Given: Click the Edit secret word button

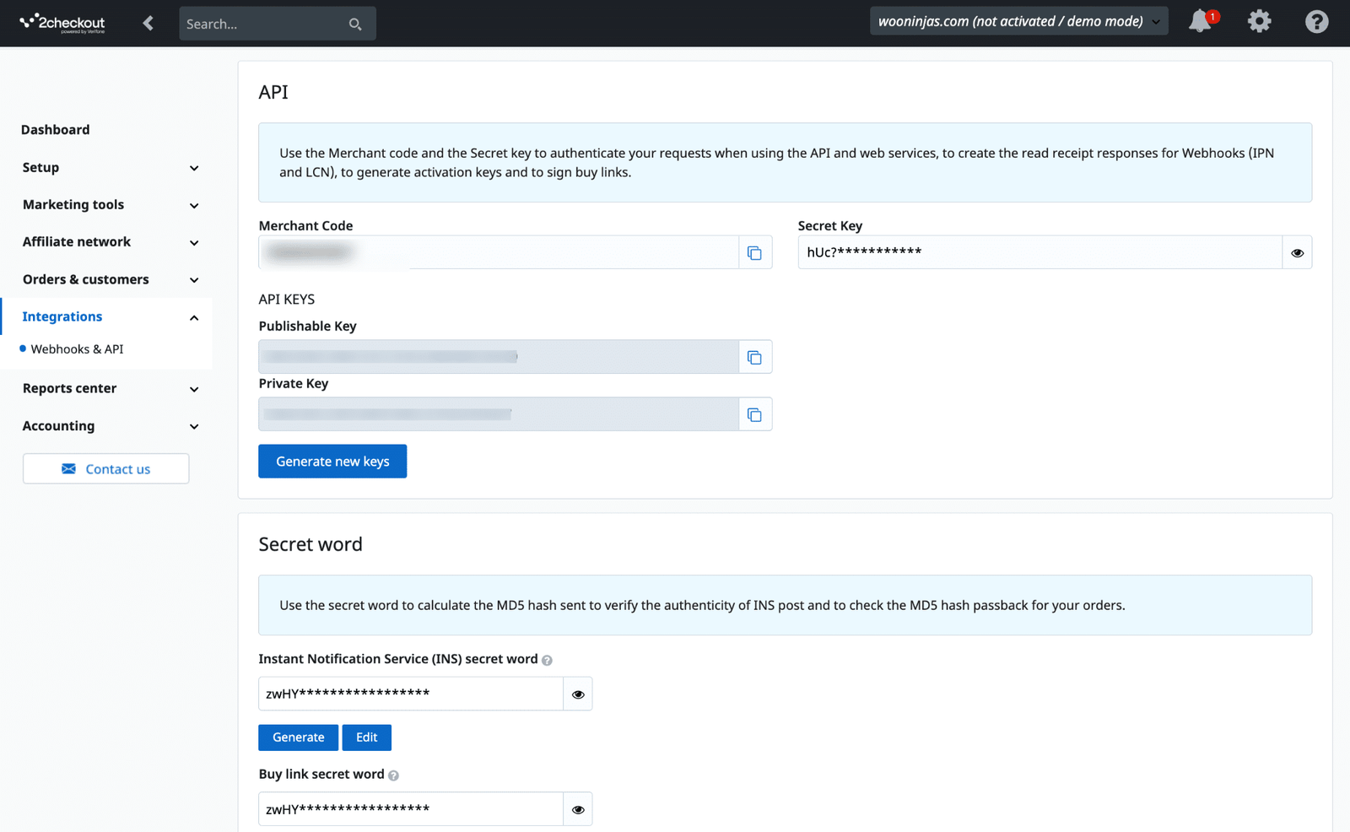Looking at the screenshot, I should [x=367, y=737].
